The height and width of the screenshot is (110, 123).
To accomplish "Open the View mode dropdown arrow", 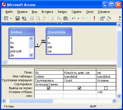I will 11,18.
